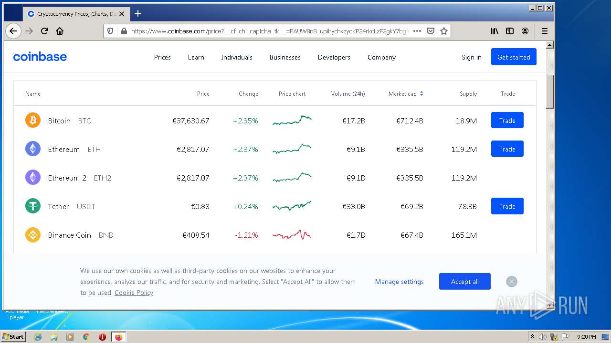Open Firefox account icon
Screen dimensions: 611x343
[525, 31]
